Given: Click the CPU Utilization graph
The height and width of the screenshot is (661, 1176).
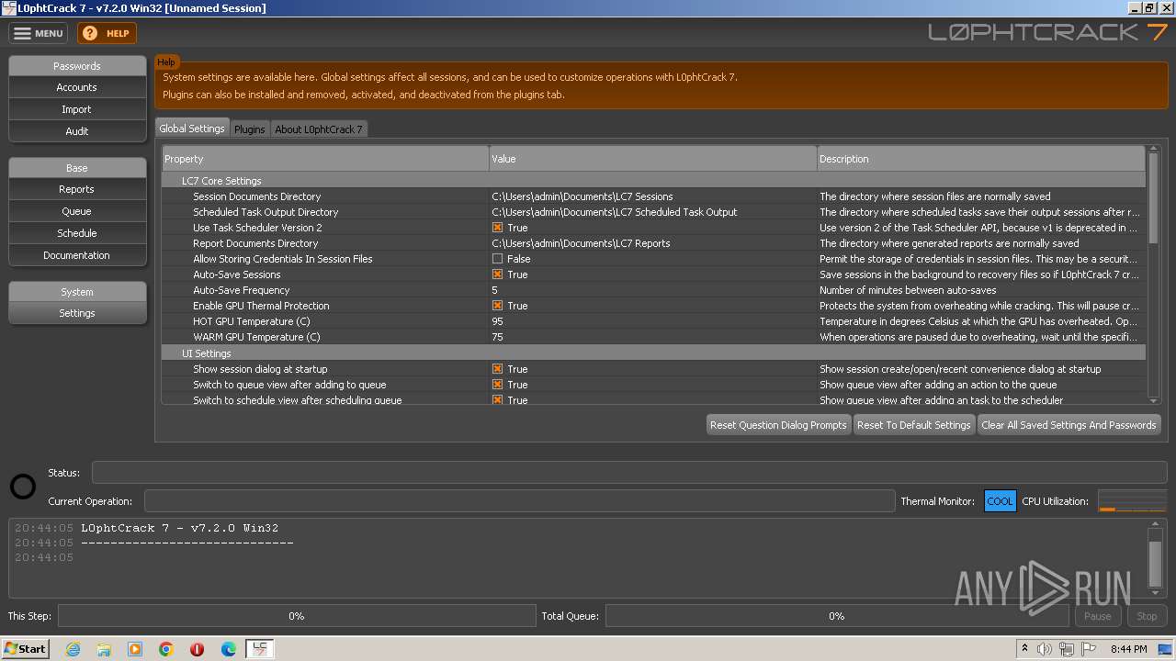Looking at the screenshot, I should point(1132,501).
